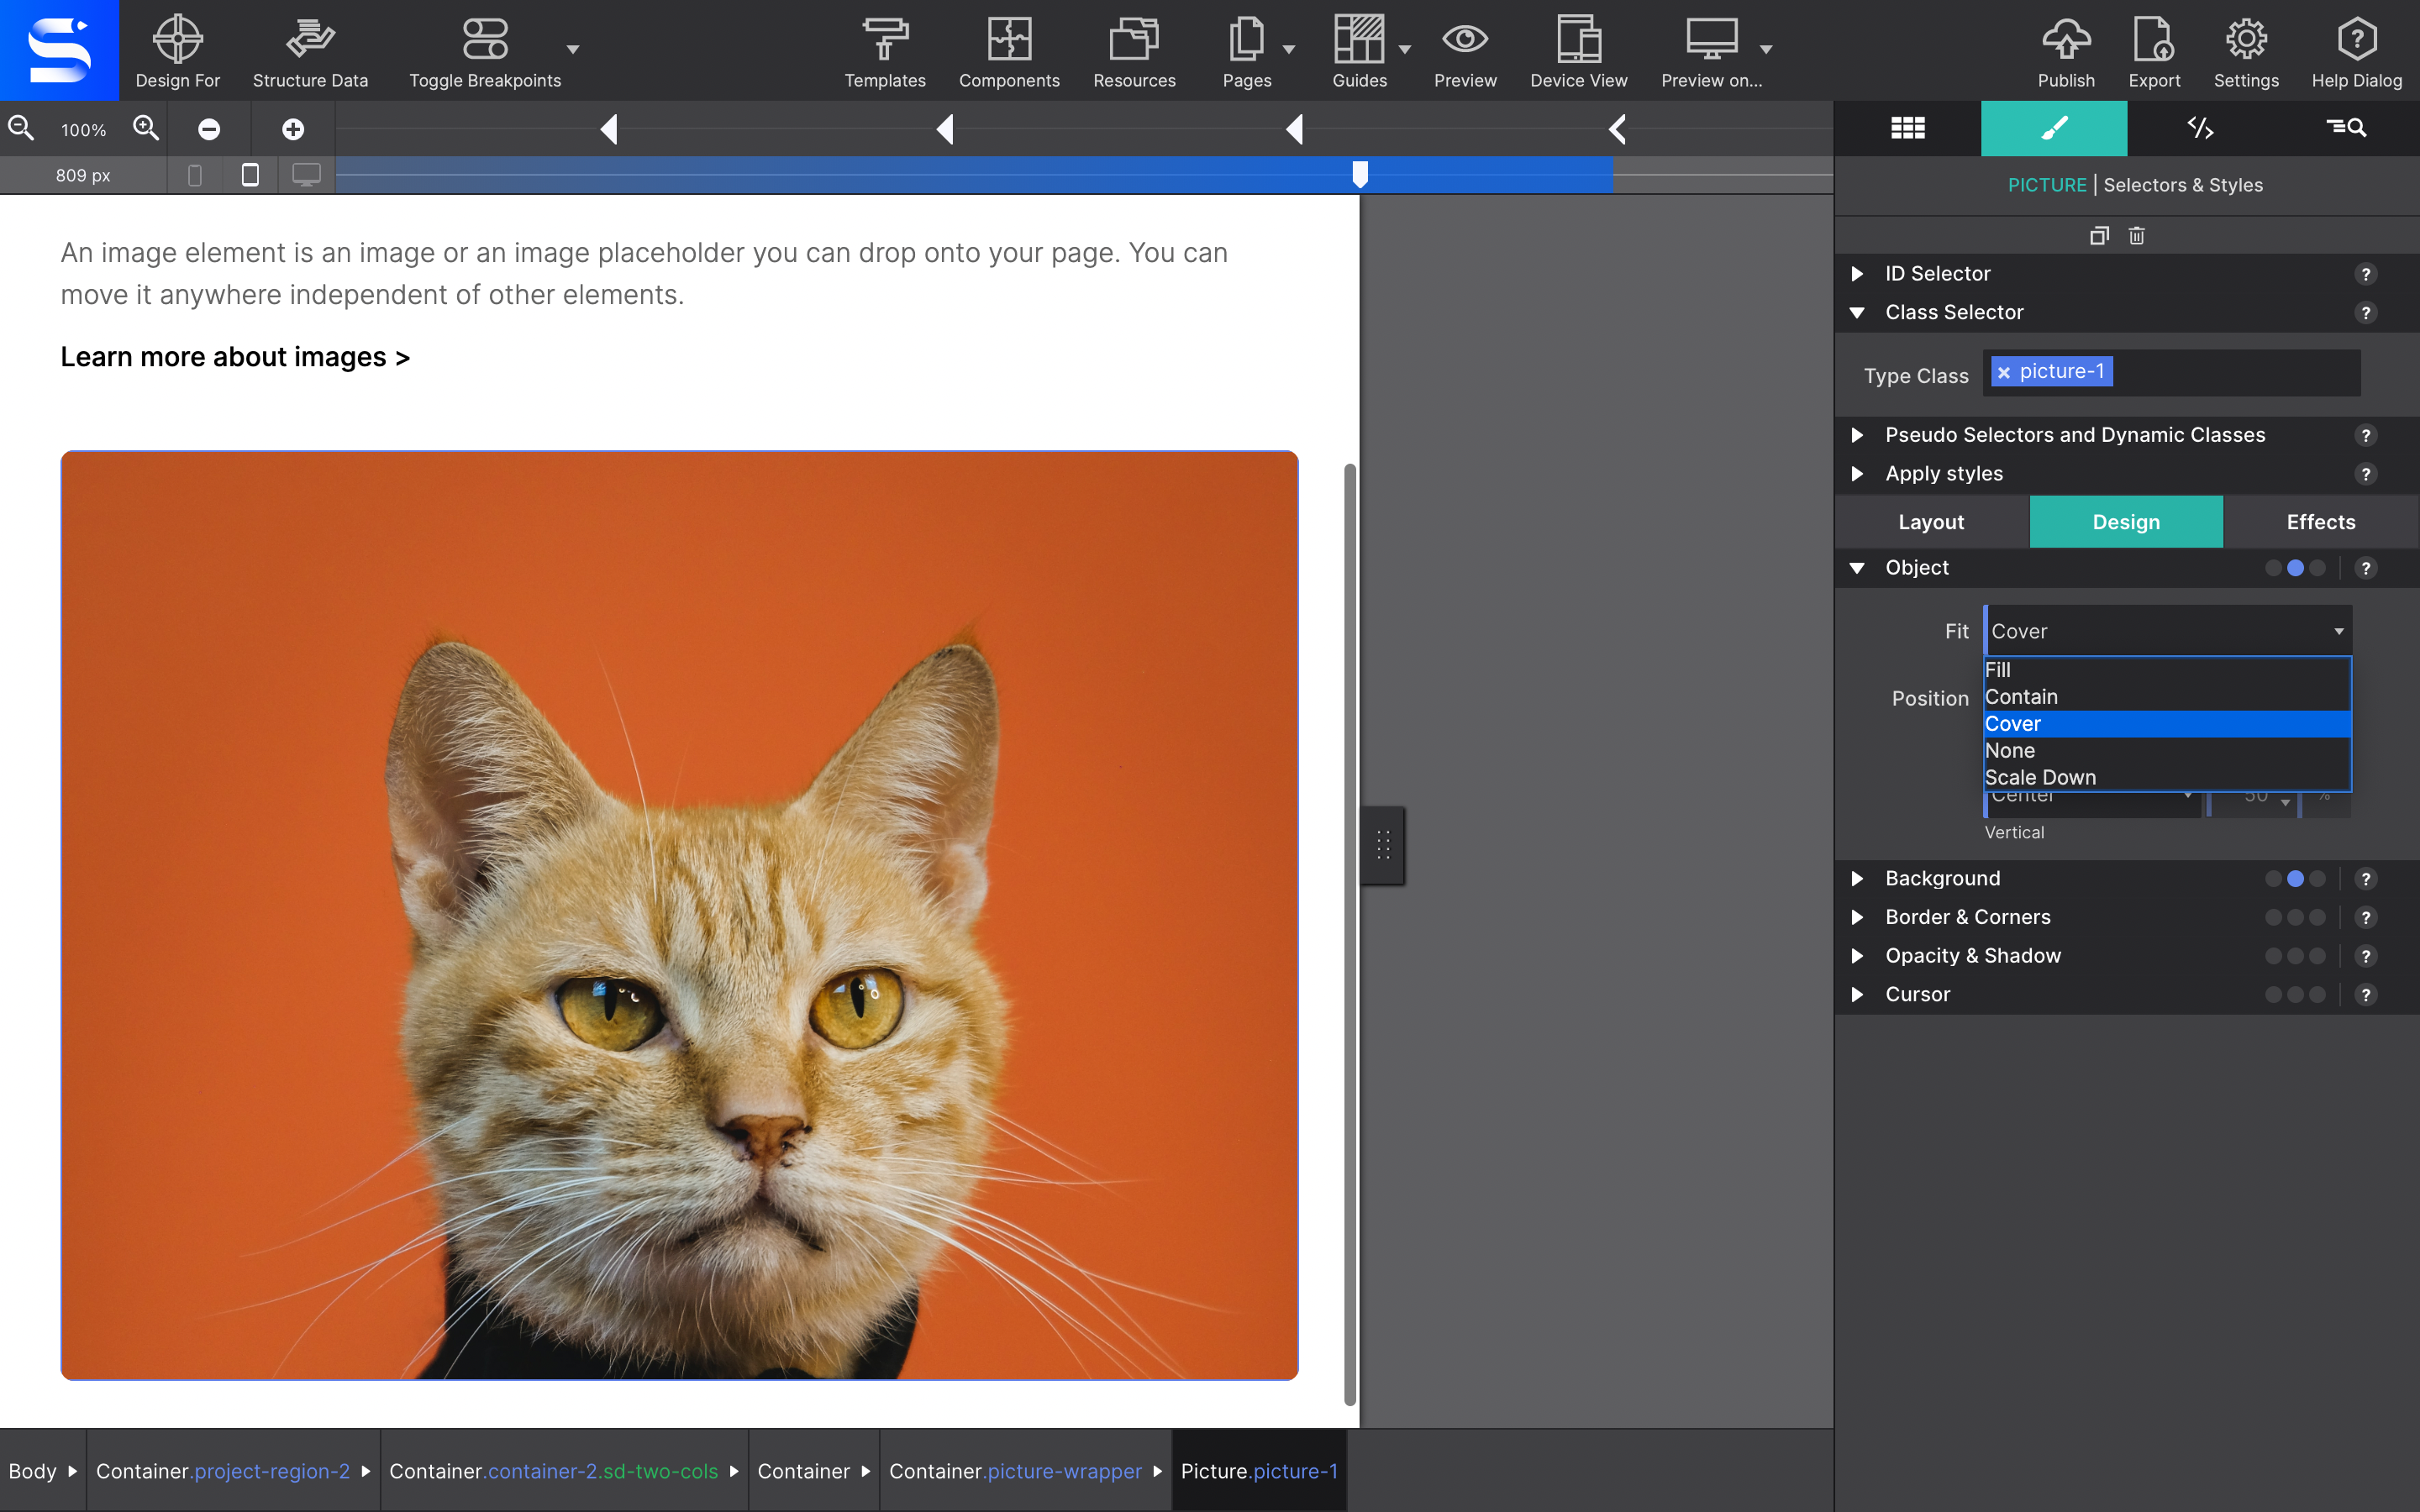The image size is (2420, 1512).
Task: Click the Sparkle app logo
Action: click(x=59, y=50)
